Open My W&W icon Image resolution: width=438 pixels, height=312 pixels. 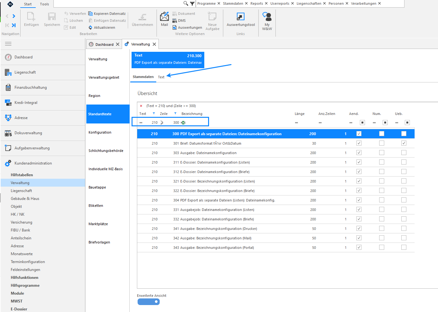(267, 16)
